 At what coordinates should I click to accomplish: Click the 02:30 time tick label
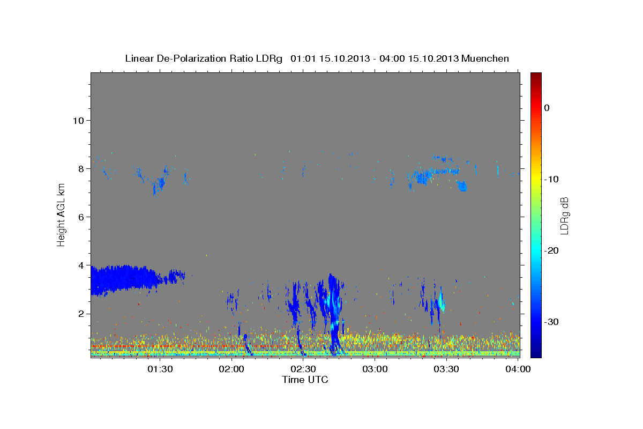tap(303, 369)
